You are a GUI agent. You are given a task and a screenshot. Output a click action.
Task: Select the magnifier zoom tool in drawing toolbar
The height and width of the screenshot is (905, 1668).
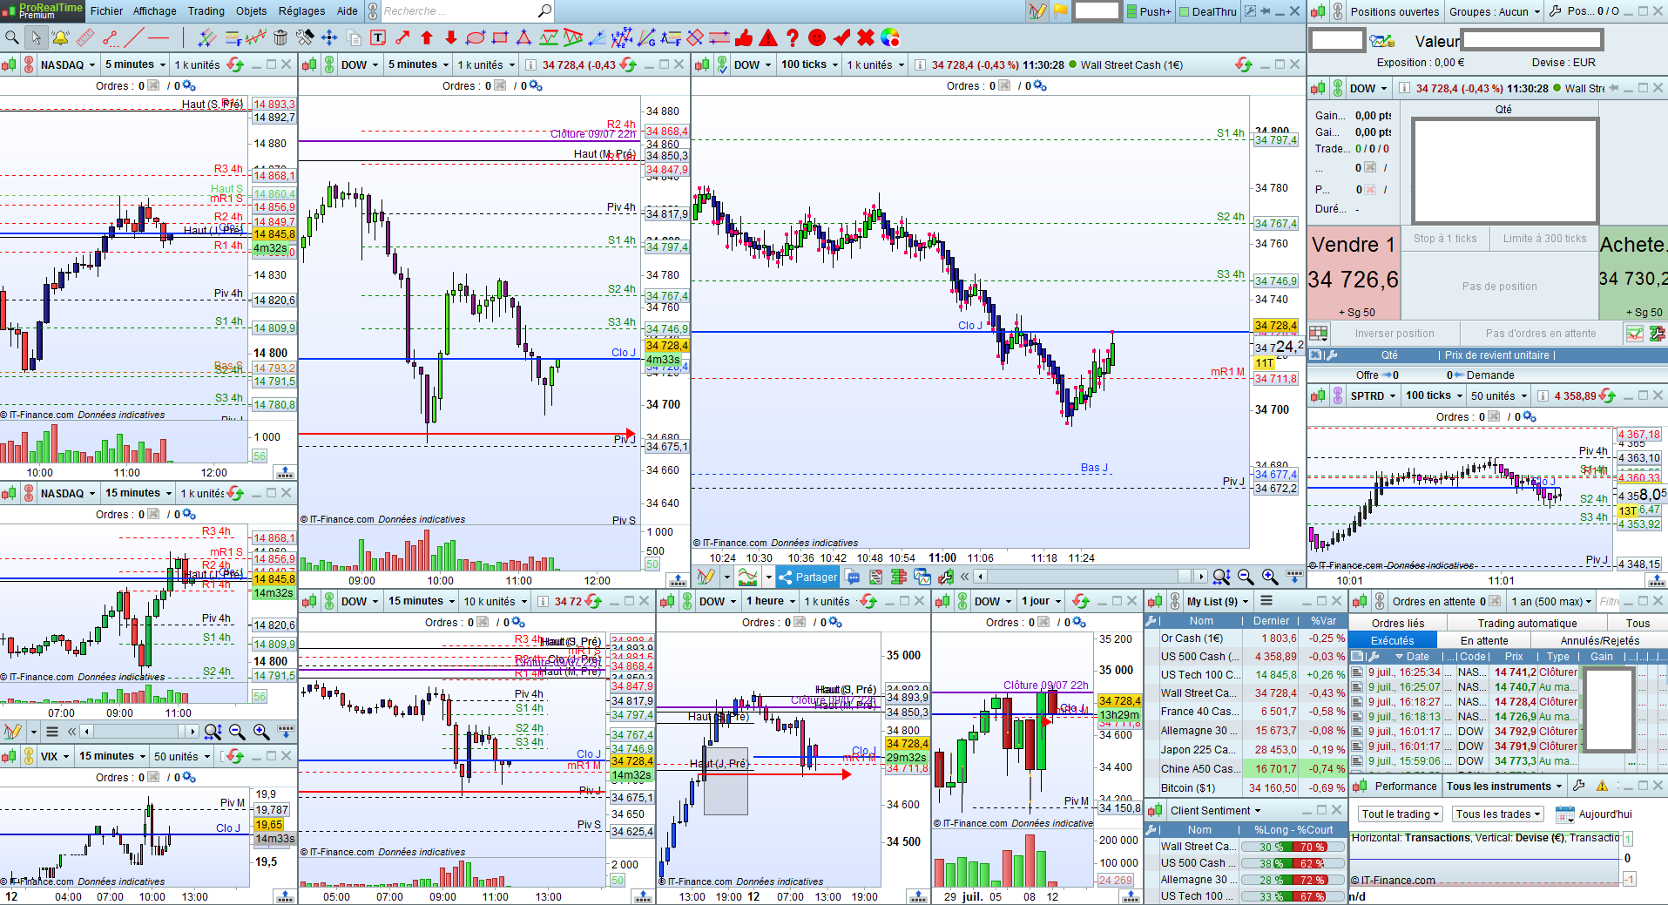click(12, 37)
